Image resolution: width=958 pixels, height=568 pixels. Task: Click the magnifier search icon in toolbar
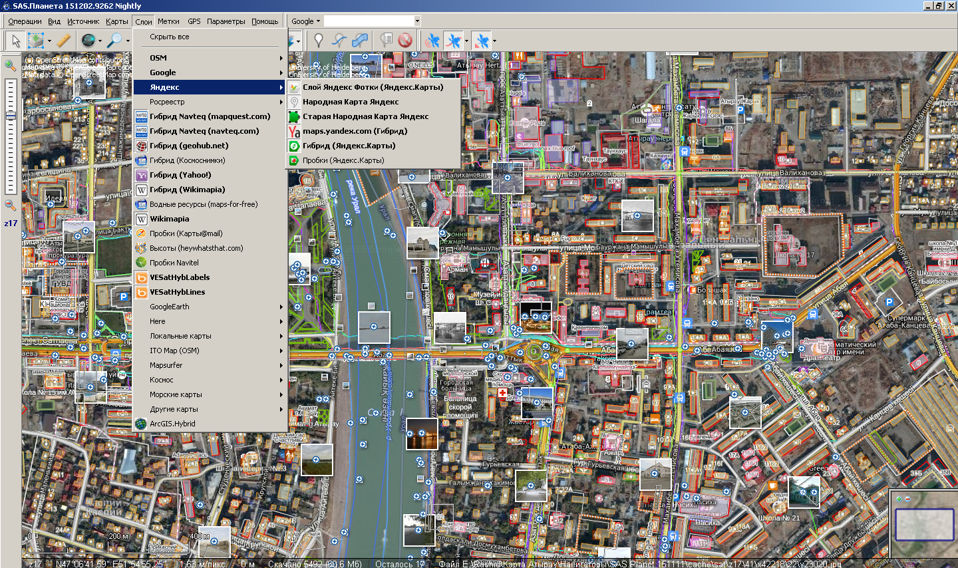pos(116,41)
